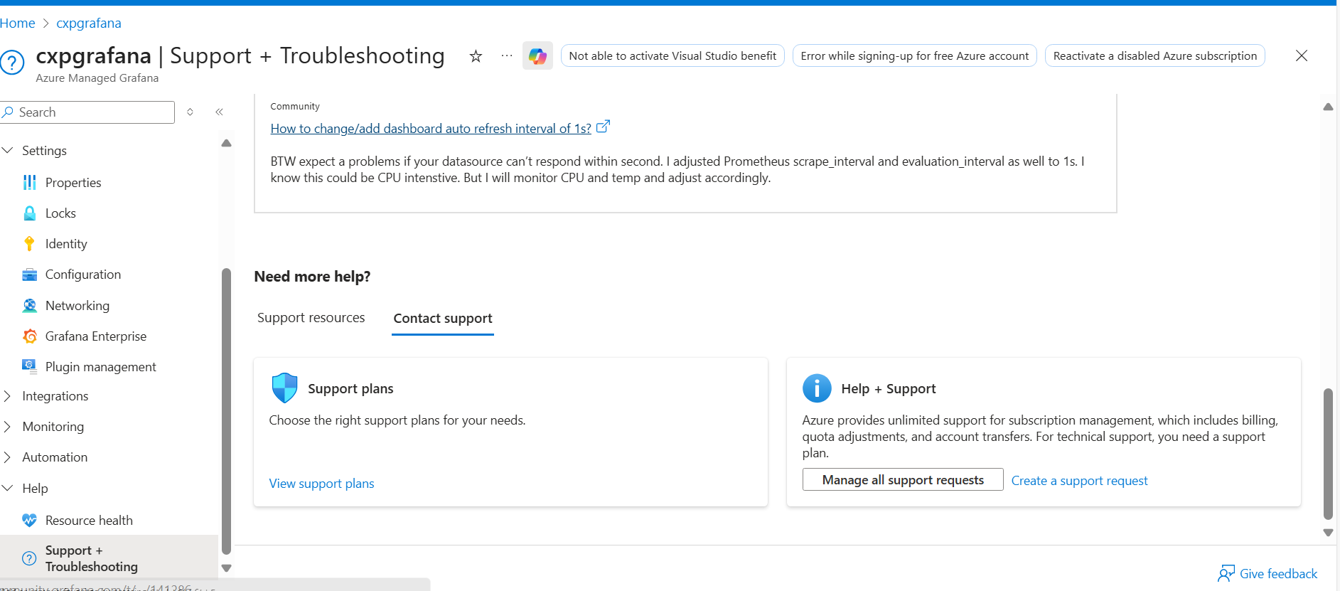1340x591 pixels.
Task: Collapse the sidebar with double-chevron icon
Action: click(219, 112)
